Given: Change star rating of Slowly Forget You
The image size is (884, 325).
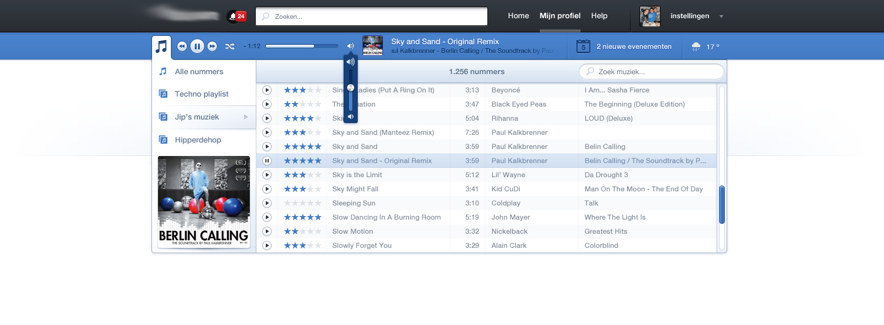Looking at the screenshot, I should click(303, 246).
